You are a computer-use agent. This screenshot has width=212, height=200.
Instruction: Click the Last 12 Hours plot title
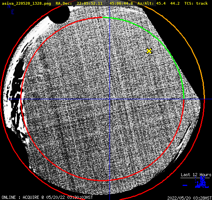[196, 175]
